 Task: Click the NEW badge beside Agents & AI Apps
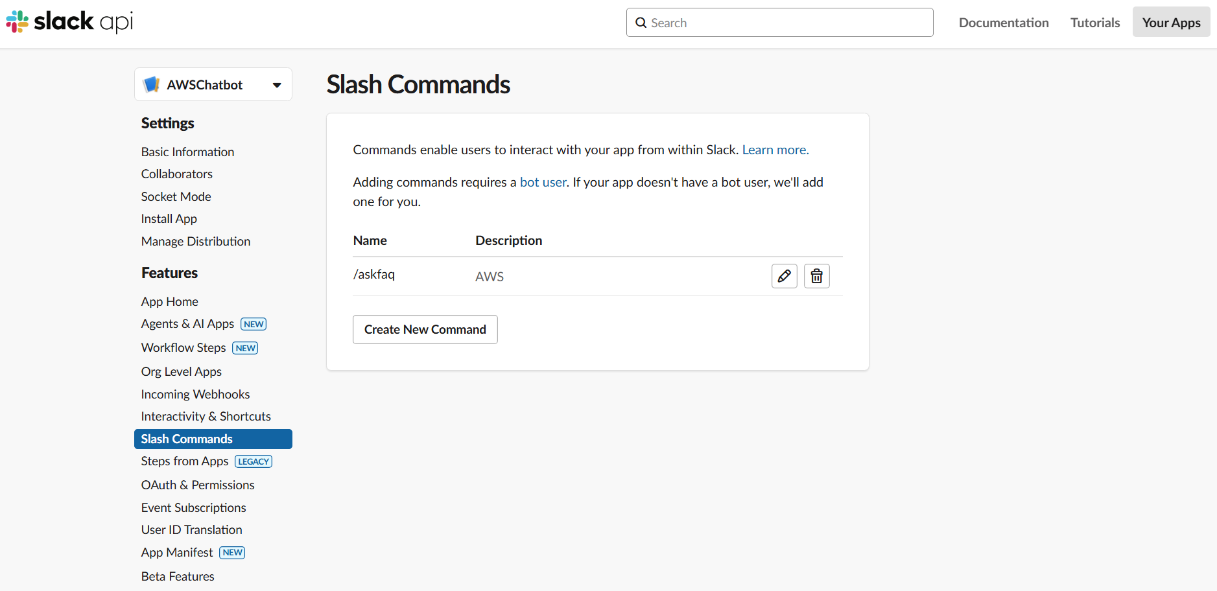coord(254,324)
